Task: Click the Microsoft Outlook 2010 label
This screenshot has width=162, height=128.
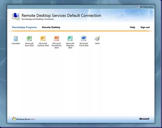Action: (43, 45)
